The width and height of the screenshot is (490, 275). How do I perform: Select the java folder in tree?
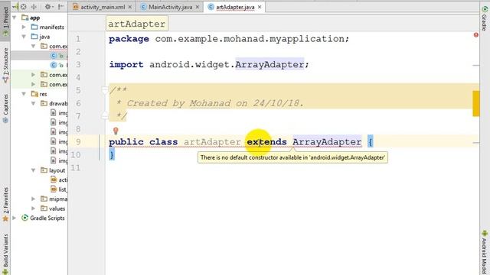[44, 37]
